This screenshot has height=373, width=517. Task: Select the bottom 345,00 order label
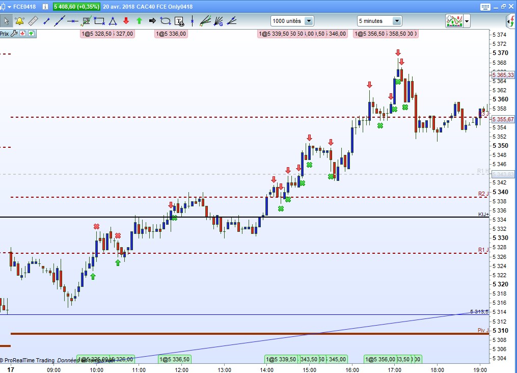pos(337,359)
